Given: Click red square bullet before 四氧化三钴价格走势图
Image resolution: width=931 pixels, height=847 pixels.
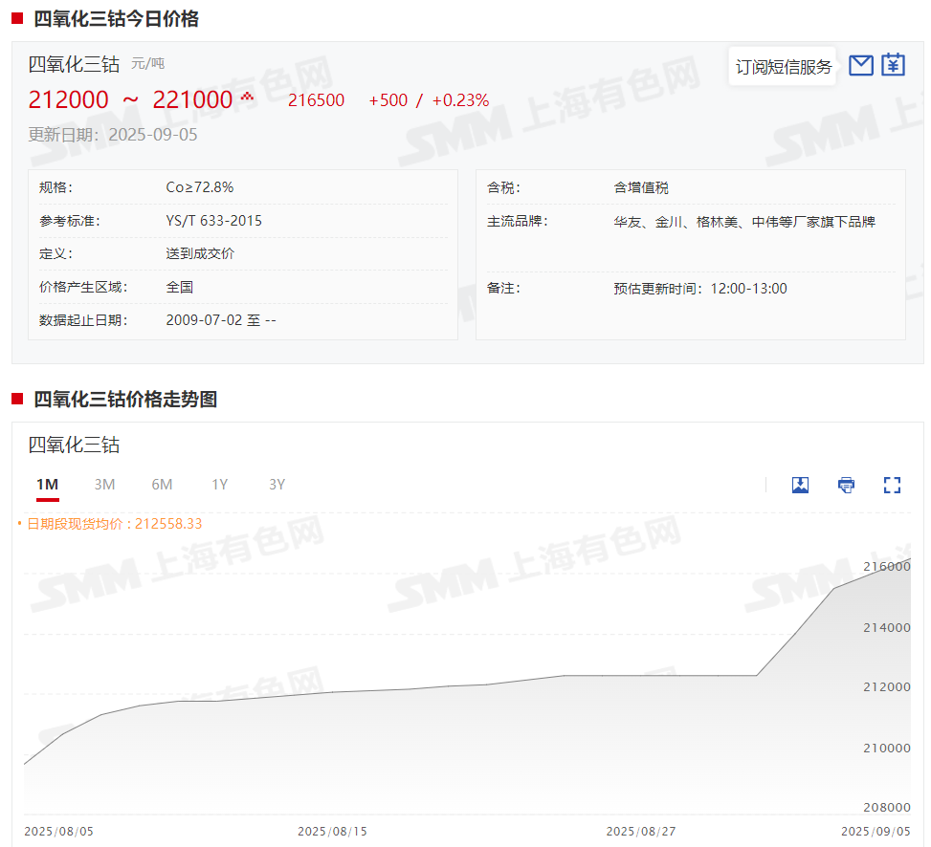Looking at the screenshot, I should (x=17, y=399).
